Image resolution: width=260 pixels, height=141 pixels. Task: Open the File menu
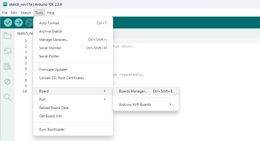pos(5,13)
